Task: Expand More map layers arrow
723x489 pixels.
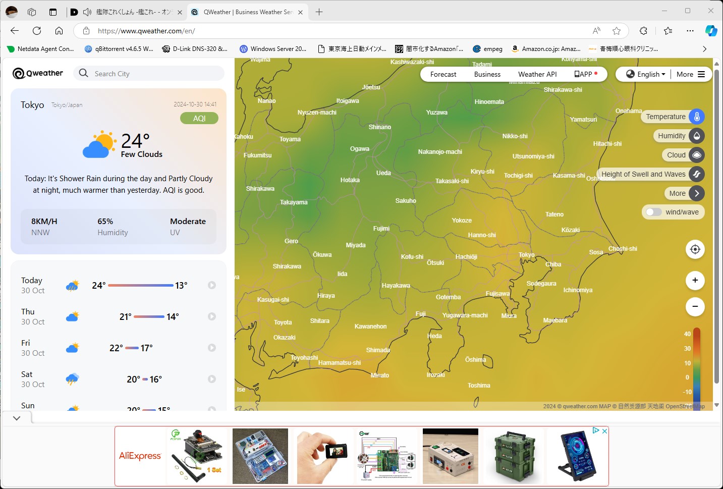Action: [697, 193]
